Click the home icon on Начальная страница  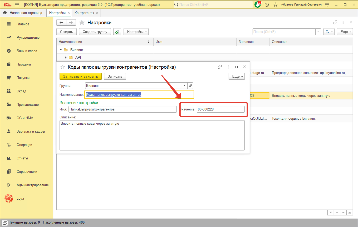pos(5,13)
